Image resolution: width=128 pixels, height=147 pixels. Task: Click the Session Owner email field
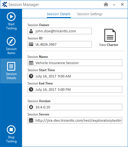click(x=60, y=31)
